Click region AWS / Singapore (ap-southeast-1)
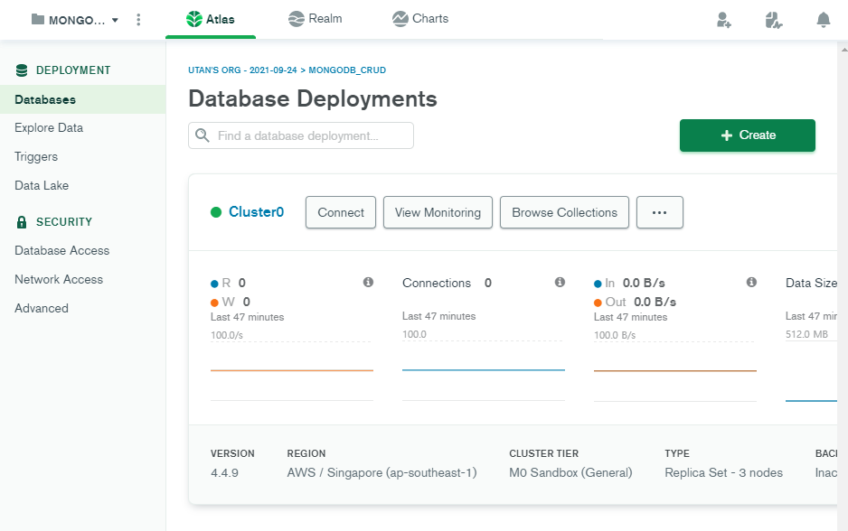 (382, 472)
